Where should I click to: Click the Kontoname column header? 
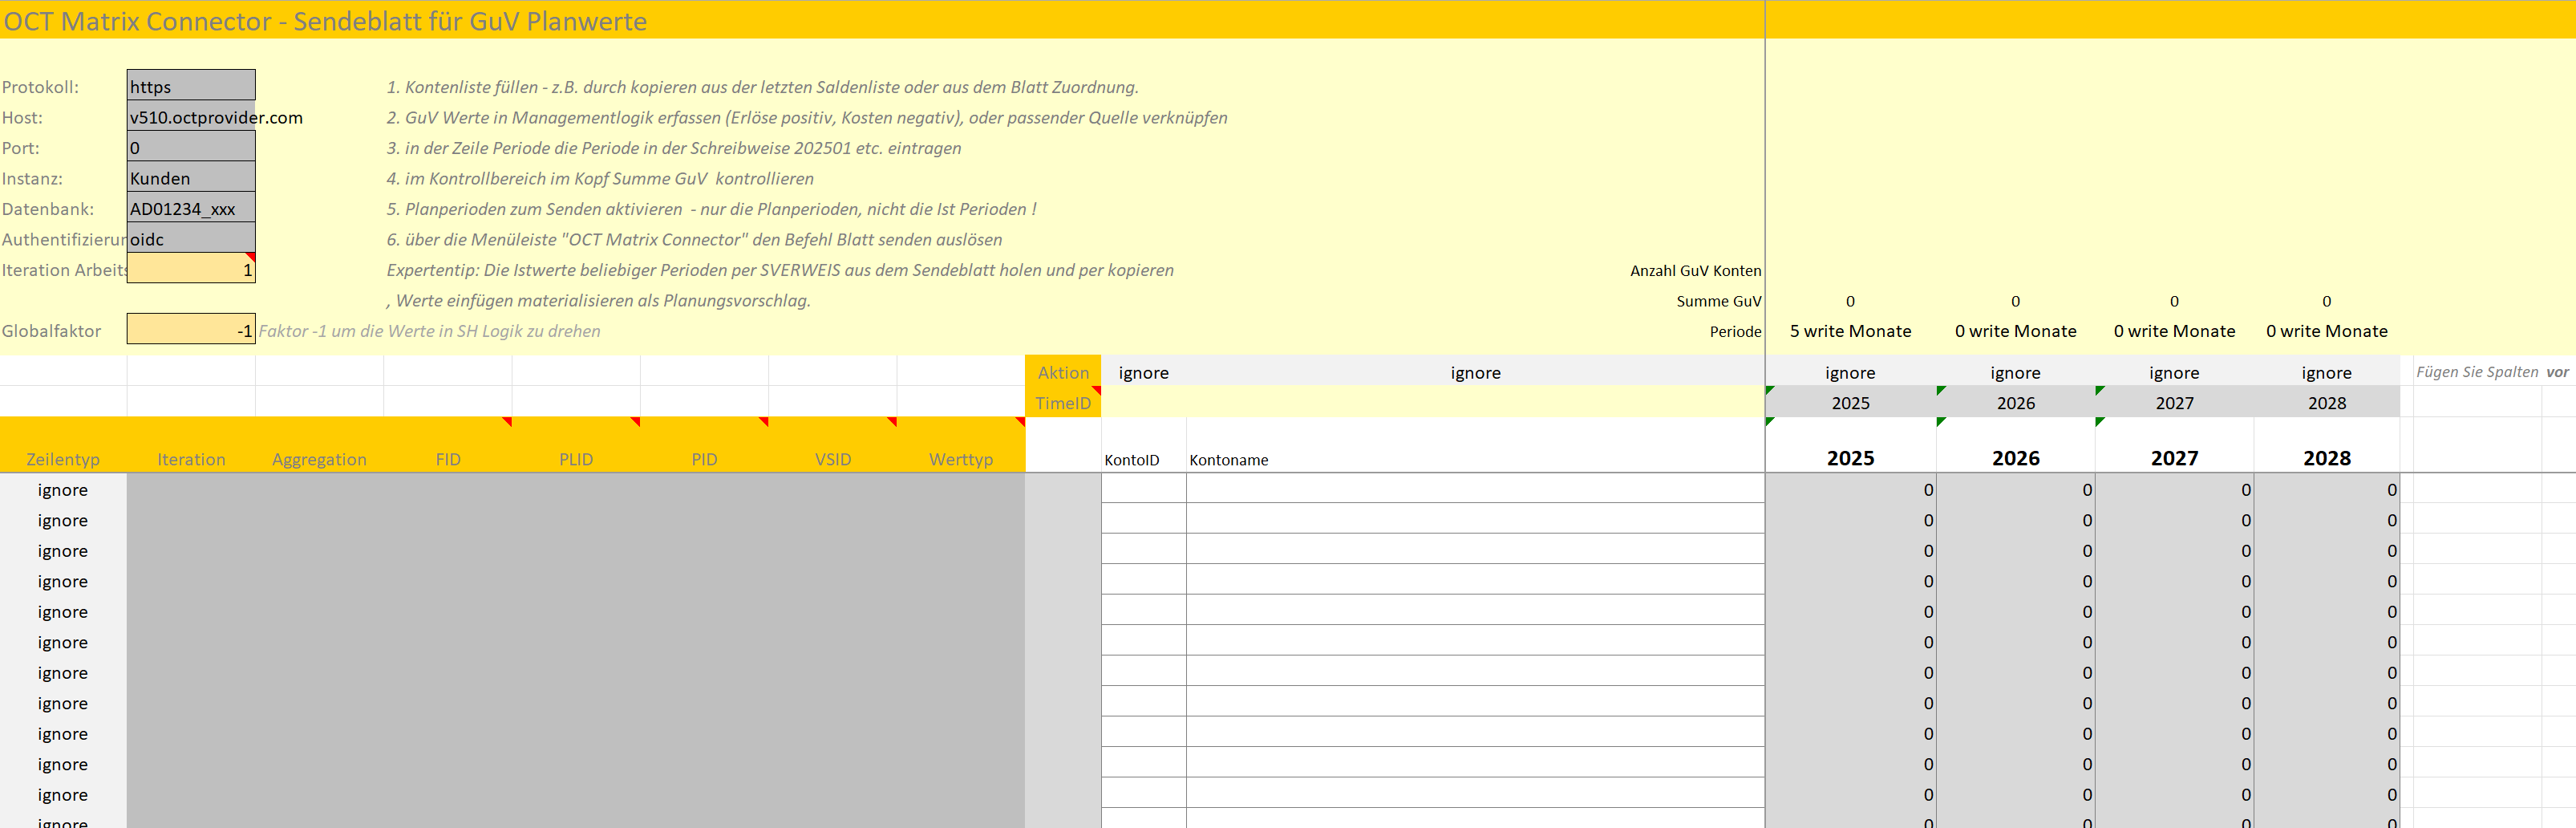1228,460
